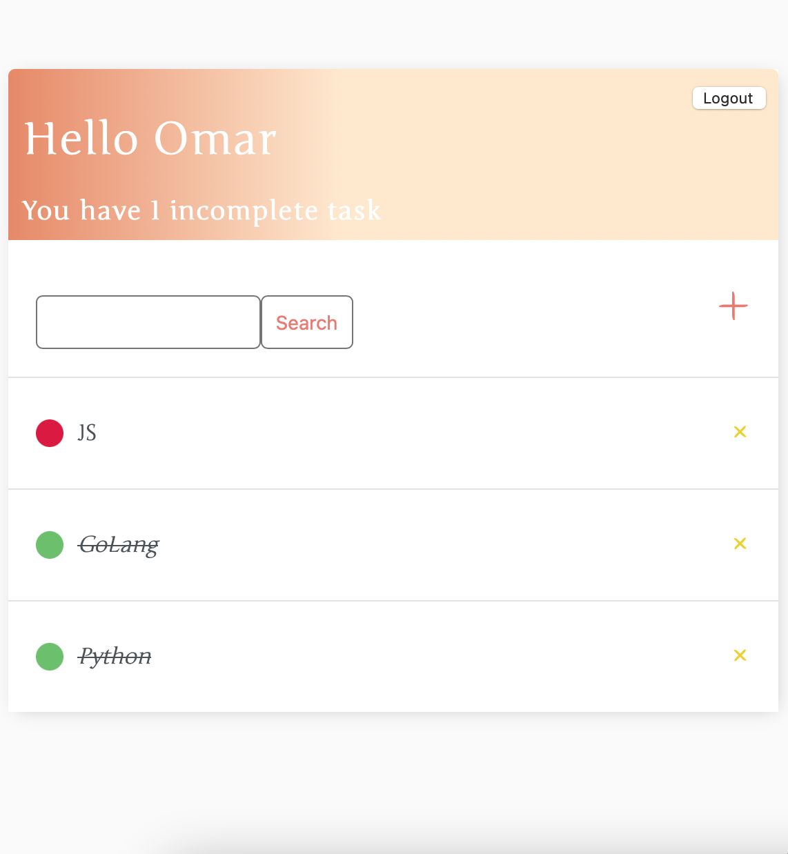
Task: Remove the Python task
Action: (740, 655)
